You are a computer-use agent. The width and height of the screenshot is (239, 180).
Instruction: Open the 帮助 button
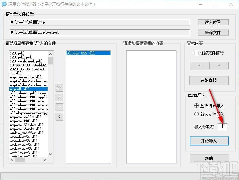pyautogui.click(x=209, y=158)
